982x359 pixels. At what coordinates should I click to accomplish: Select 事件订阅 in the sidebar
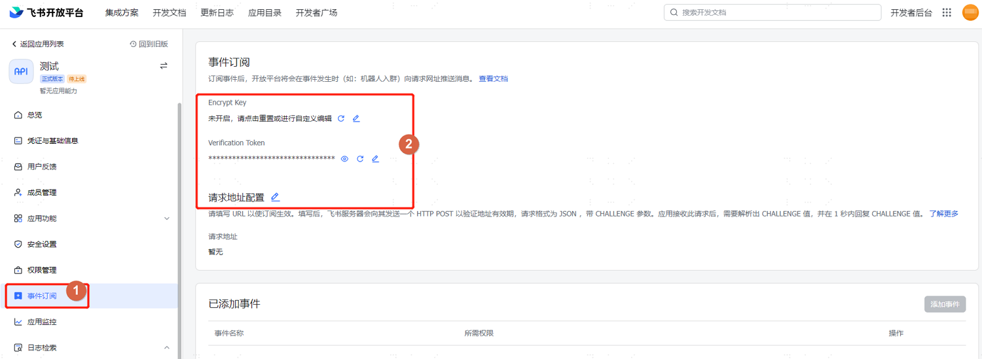coord(42,296)
